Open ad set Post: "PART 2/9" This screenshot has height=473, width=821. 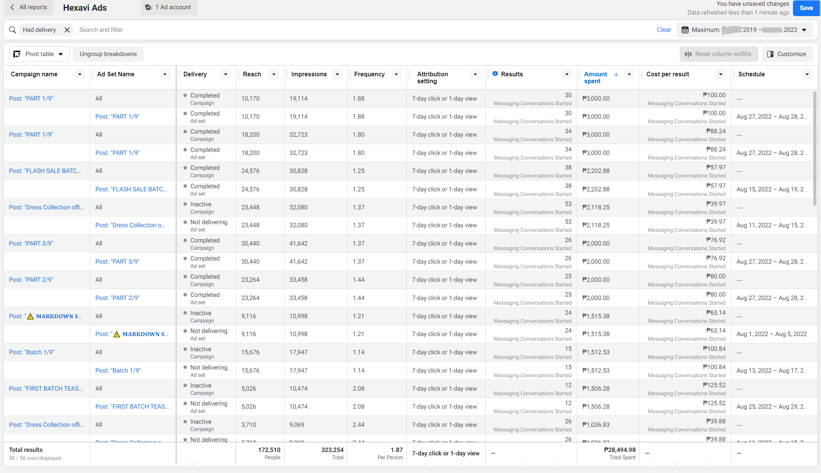(x=117, y=298)
